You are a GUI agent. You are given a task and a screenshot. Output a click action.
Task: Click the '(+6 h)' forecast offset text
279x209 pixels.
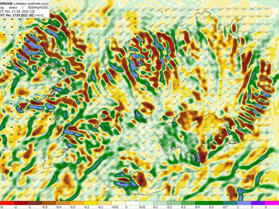coord(39,15)
